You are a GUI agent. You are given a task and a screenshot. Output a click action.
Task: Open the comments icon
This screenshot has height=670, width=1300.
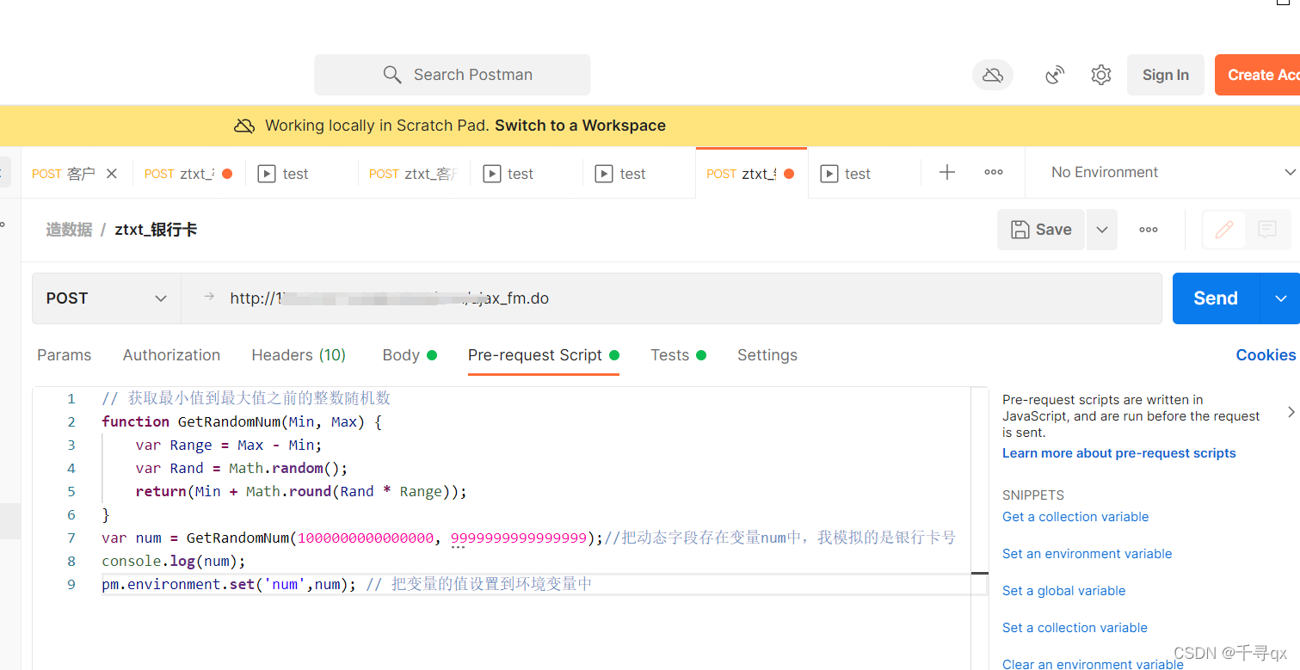pyautogui.click(x=1266, y=230)
